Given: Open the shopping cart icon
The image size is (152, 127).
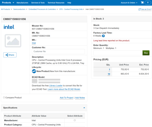Looking at the screenshot, I should tap(142, 3).
